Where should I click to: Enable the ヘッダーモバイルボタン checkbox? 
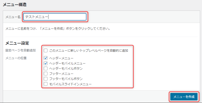click(46, 68)
